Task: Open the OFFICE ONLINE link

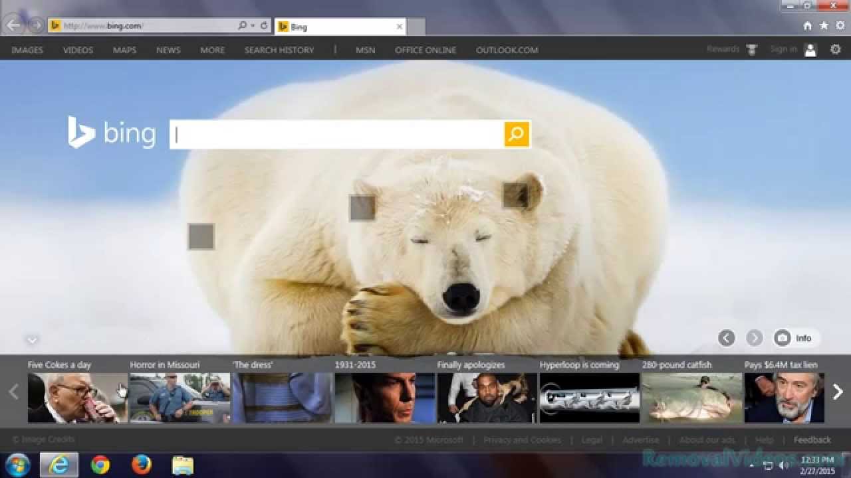Action: coord(425,50)
